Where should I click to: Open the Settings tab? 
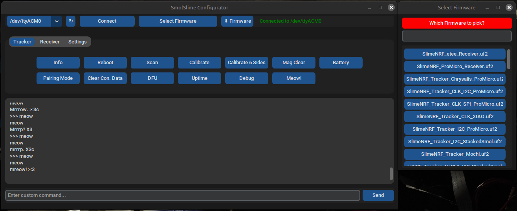tap(77, 42)
